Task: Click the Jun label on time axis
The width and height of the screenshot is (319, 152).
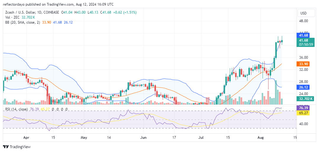Action: [144, 138]
